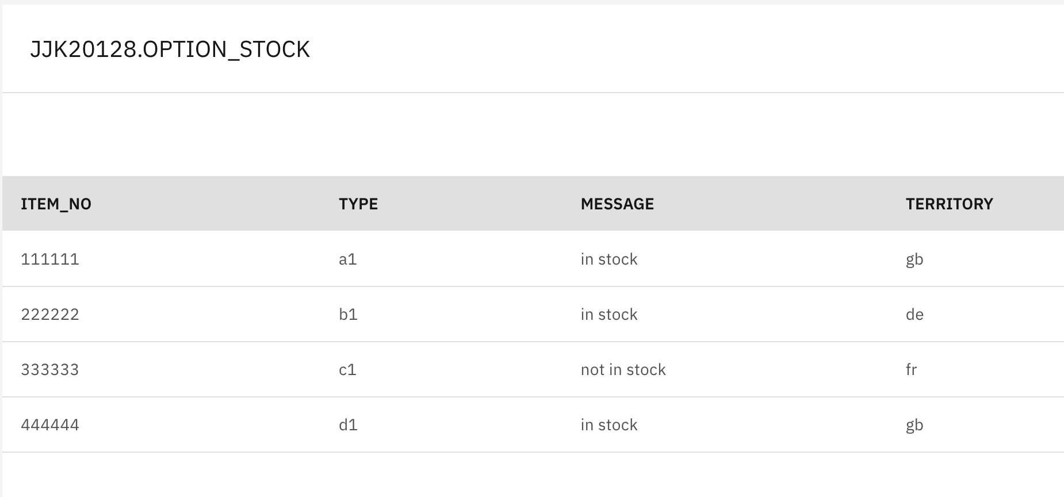Click the ITEM_NO column header

pos(56,204)
